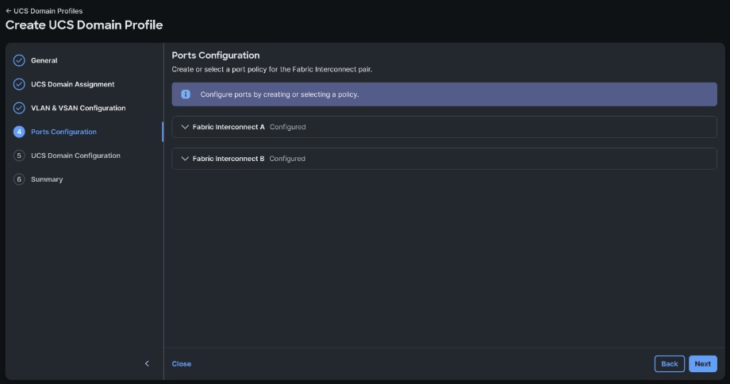
Task: Expand Fabric Interconnect A chevron
Action: pos(185,127)
